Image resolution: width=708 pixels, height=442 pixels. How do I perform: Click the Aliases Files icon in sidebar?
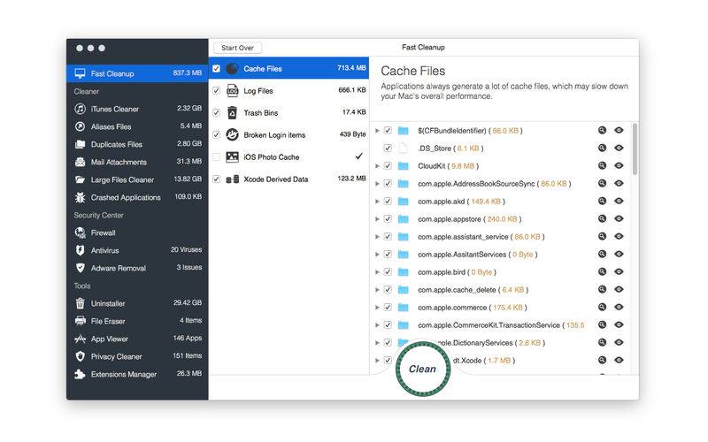(80, 126)
